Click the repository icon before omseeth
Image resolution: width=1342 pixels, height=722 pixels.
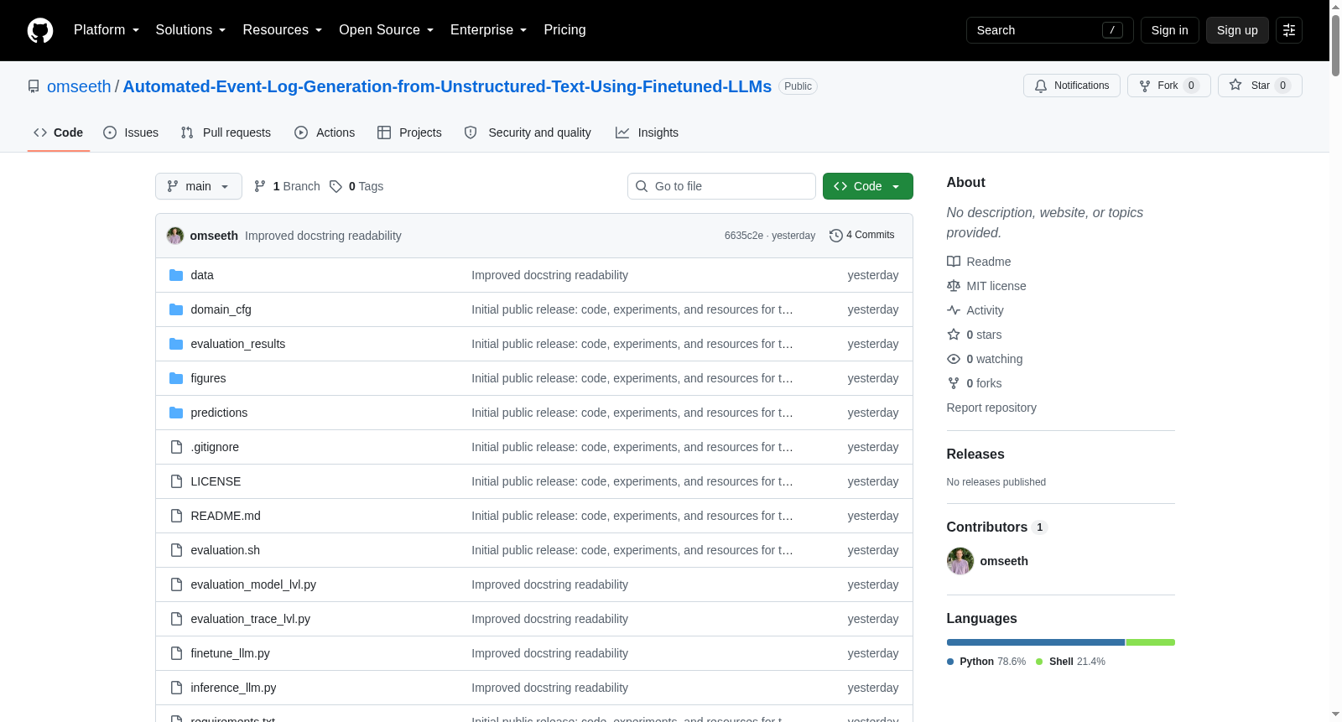[x=34, y=86]
